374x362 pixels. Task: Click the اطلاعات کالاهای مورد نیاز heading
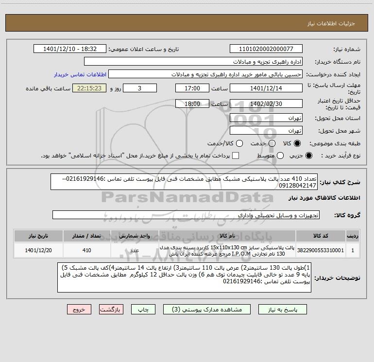[324, 198]
